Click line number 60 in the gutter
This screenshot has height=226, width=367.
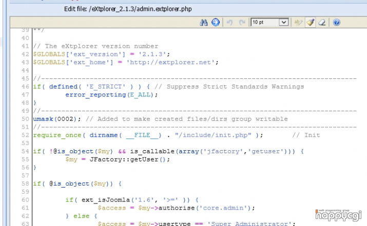25,200
